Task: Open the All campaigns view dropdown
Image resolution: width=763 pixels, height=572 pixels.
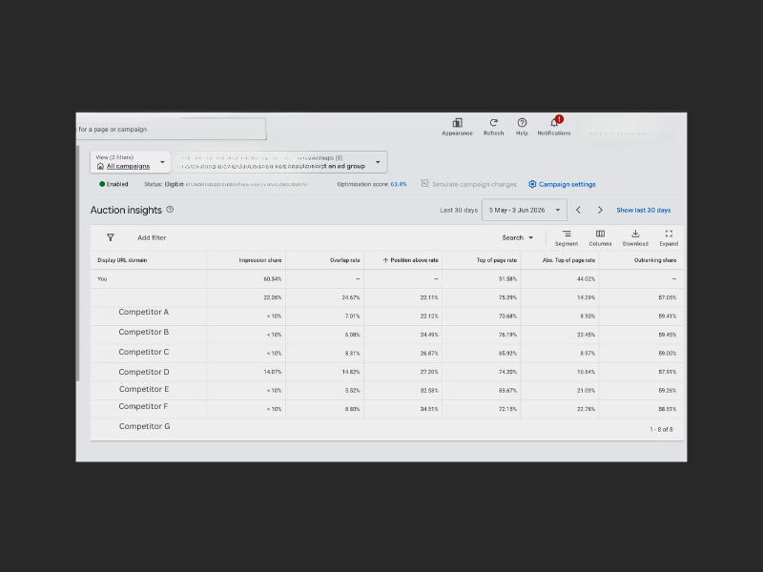Action: [131, 162]
